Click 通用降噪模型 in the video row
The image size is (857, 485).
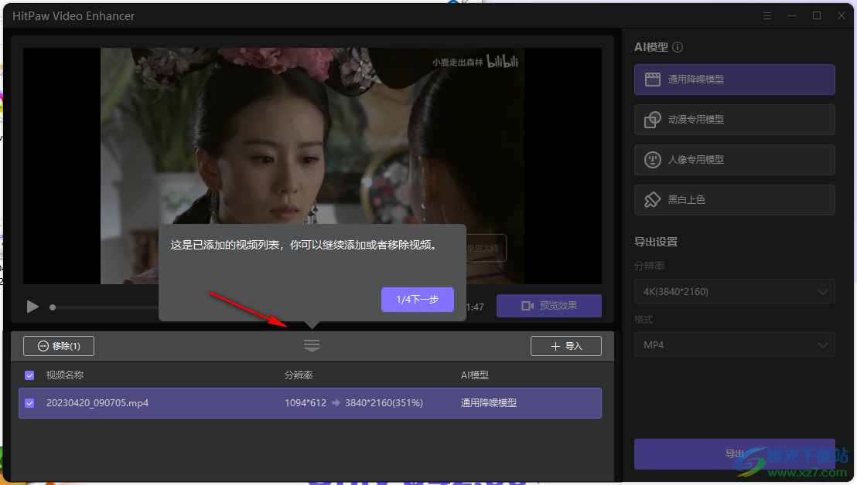tap(489, 403)
